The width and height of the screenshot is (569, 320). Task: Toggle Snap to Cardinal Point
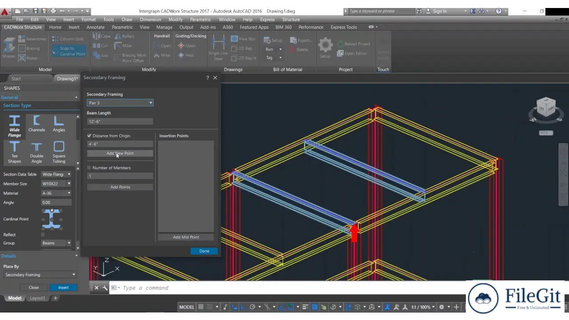coord(68,51)
